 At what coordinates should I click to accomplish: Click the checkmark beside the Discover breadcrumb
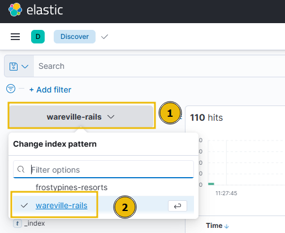point(105,37)
